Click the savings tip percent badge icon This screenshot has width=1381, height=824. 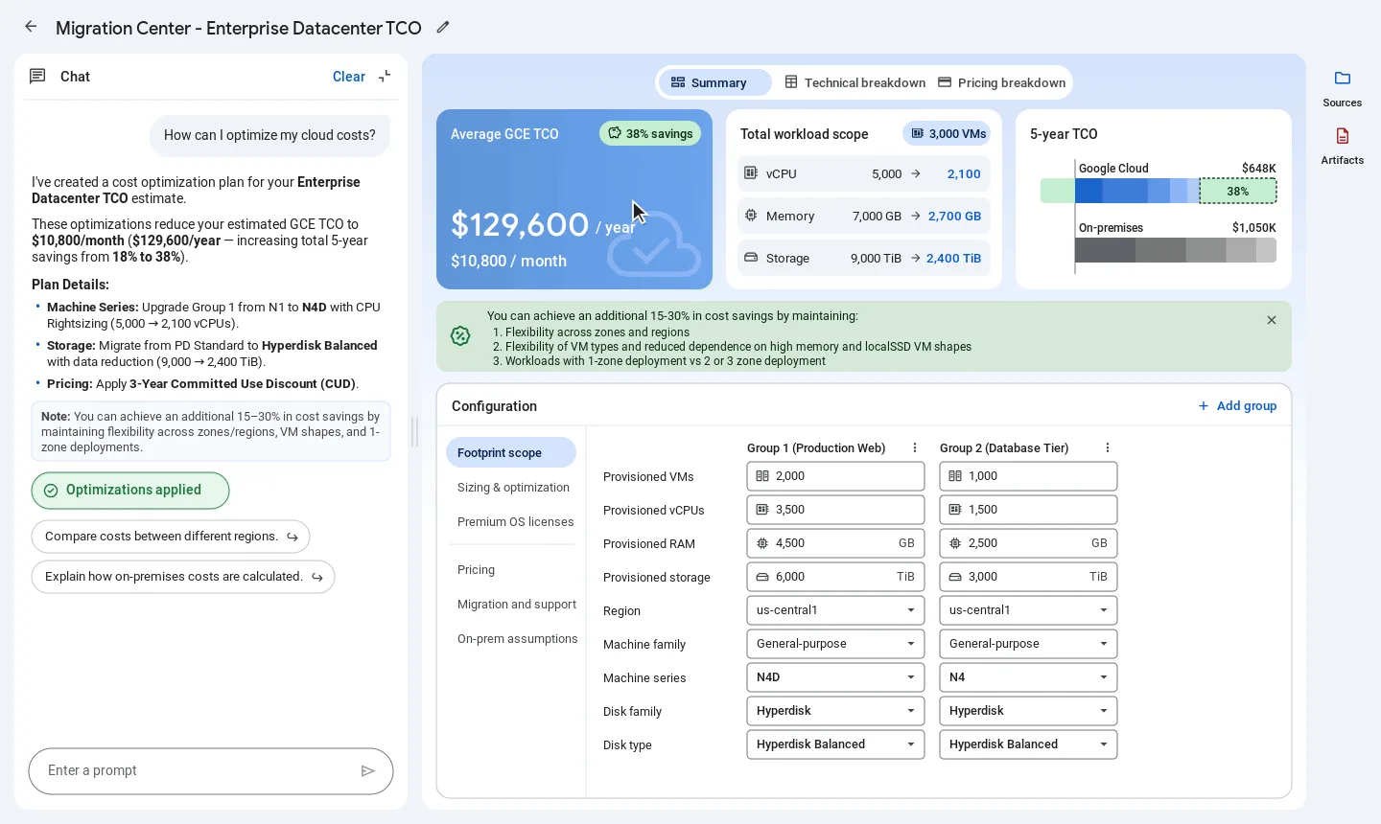pyautogui.click(x=460, y=335)
